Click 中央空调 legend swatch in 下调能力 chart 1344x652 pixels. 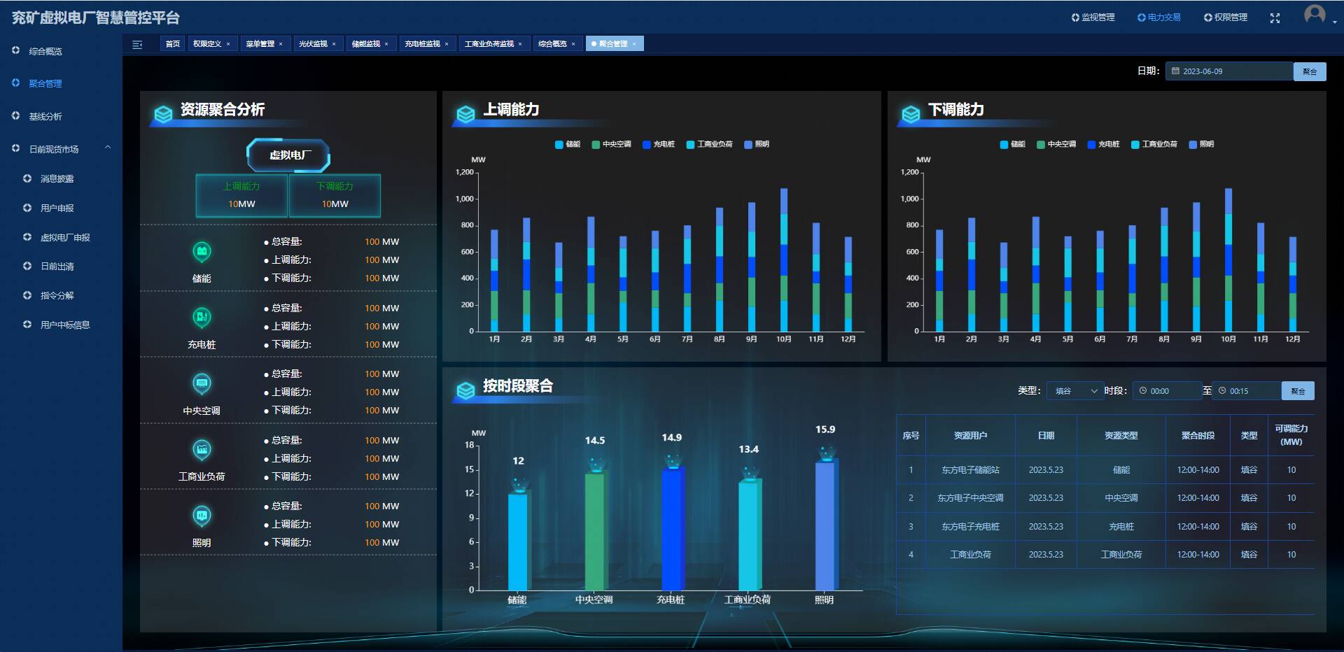pyautogui.click(x=1041, y=144)
